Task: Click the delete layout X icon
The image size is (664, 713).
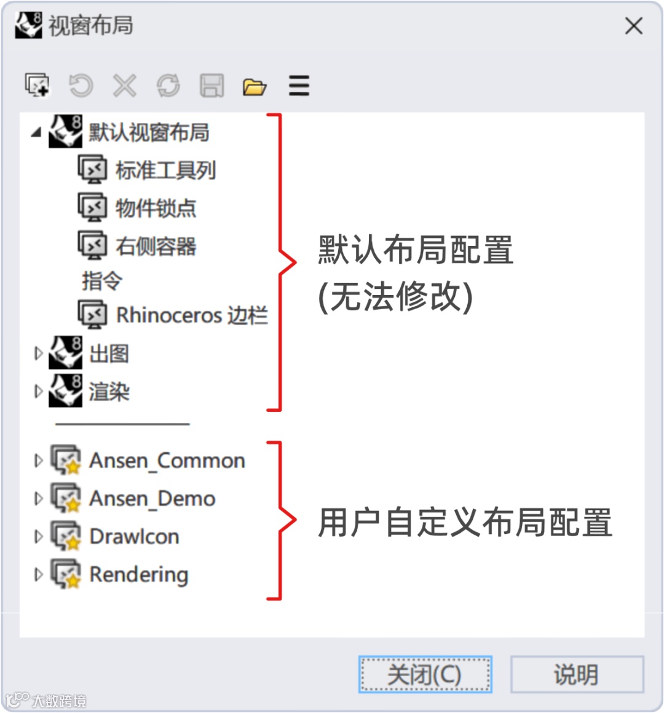Action: 125,85
